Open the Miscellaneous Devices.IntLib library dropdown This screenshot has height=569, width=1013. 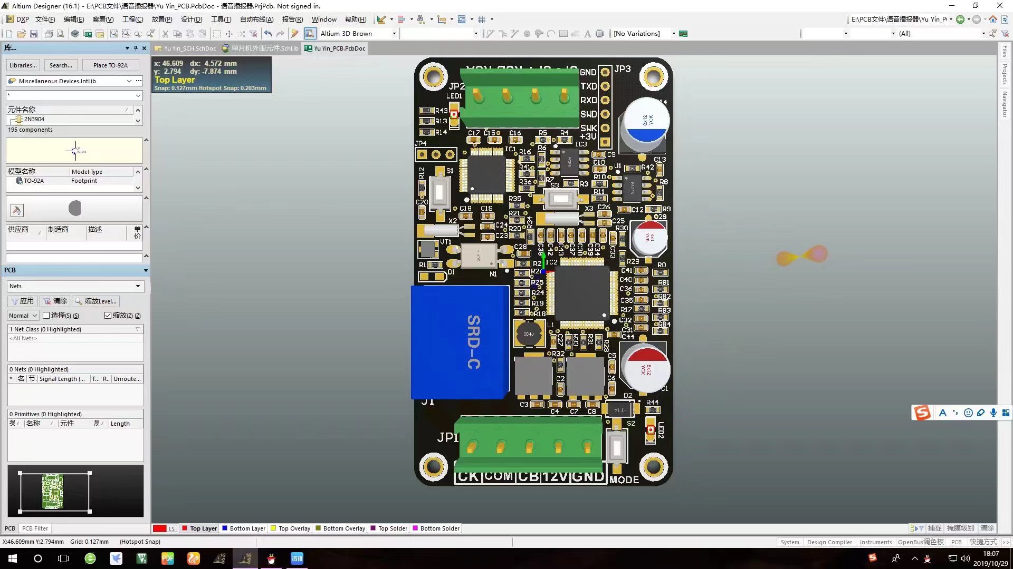click(129, 81)
